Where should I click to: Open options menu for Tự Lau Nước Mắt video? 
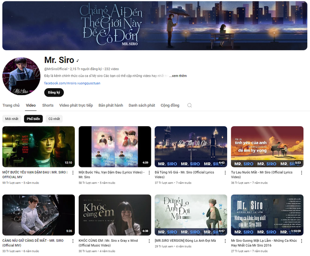[x=302, y=173]
